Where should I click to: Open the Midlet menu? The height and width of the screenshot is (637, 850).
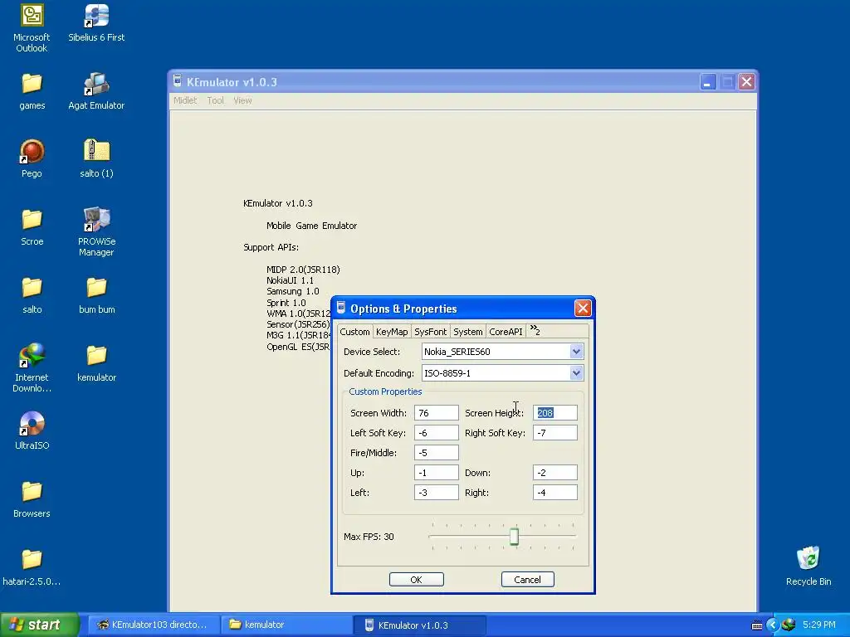pos(185,100)
